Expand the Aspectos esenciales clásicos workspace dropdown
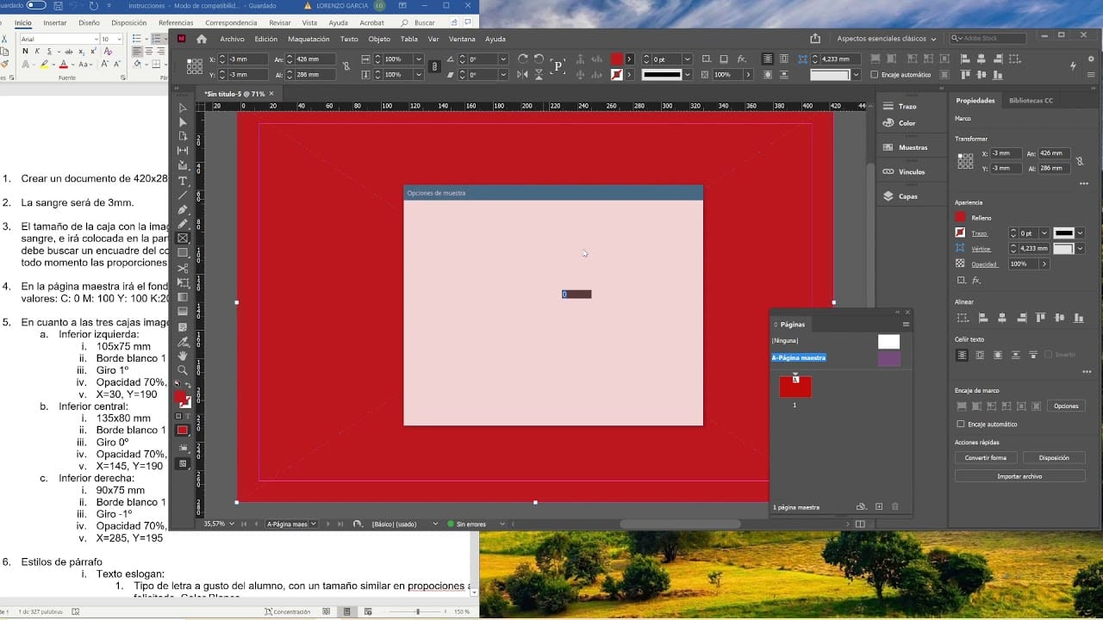 887,39
